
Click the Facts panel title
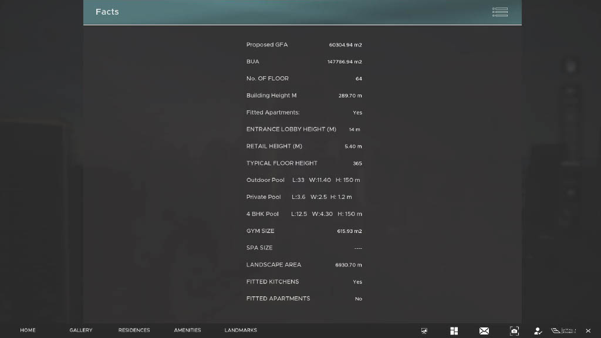tap(107, 12)
